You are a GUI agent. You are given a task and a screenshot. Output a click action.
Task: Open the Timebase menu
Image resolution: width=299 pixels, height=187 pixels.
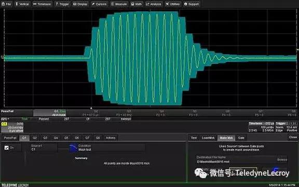(x=42, y=4)
